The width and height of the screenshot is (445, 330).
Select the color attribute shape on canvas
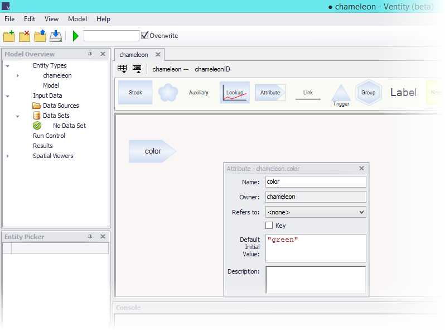pos(153,151)
